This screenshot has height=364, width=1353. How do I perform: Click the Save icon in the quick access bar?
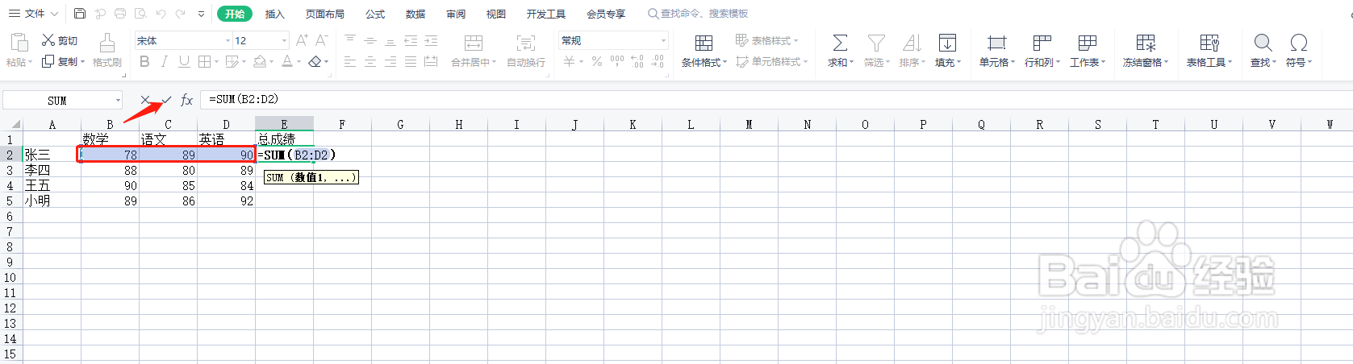79,14
